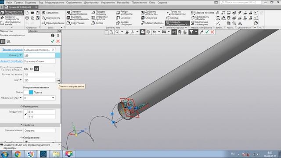The image size is (281, 158).
Task: Select n,h construction method
Action: click(26, 69)
